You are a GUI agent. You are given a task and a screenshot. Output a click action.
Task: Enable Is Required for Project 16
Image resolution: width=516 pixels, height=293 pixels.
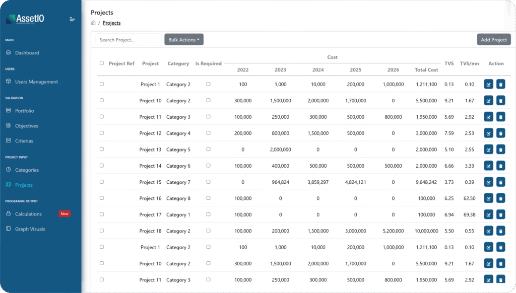208,198
